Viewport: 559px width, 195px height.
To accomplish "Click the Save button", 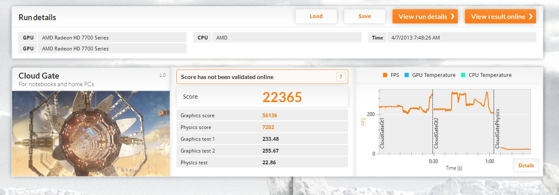I will [365, 16].
